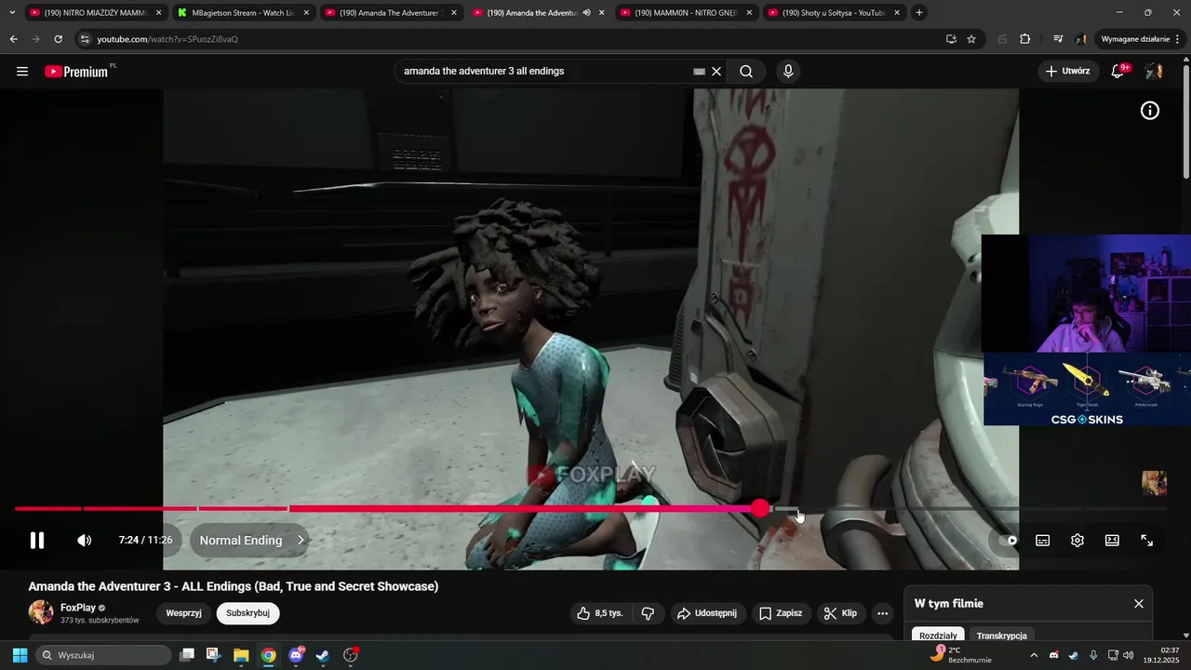Open the notifications bell
The height and width of the screenshot is (670, 1191).
(1118, 72)
